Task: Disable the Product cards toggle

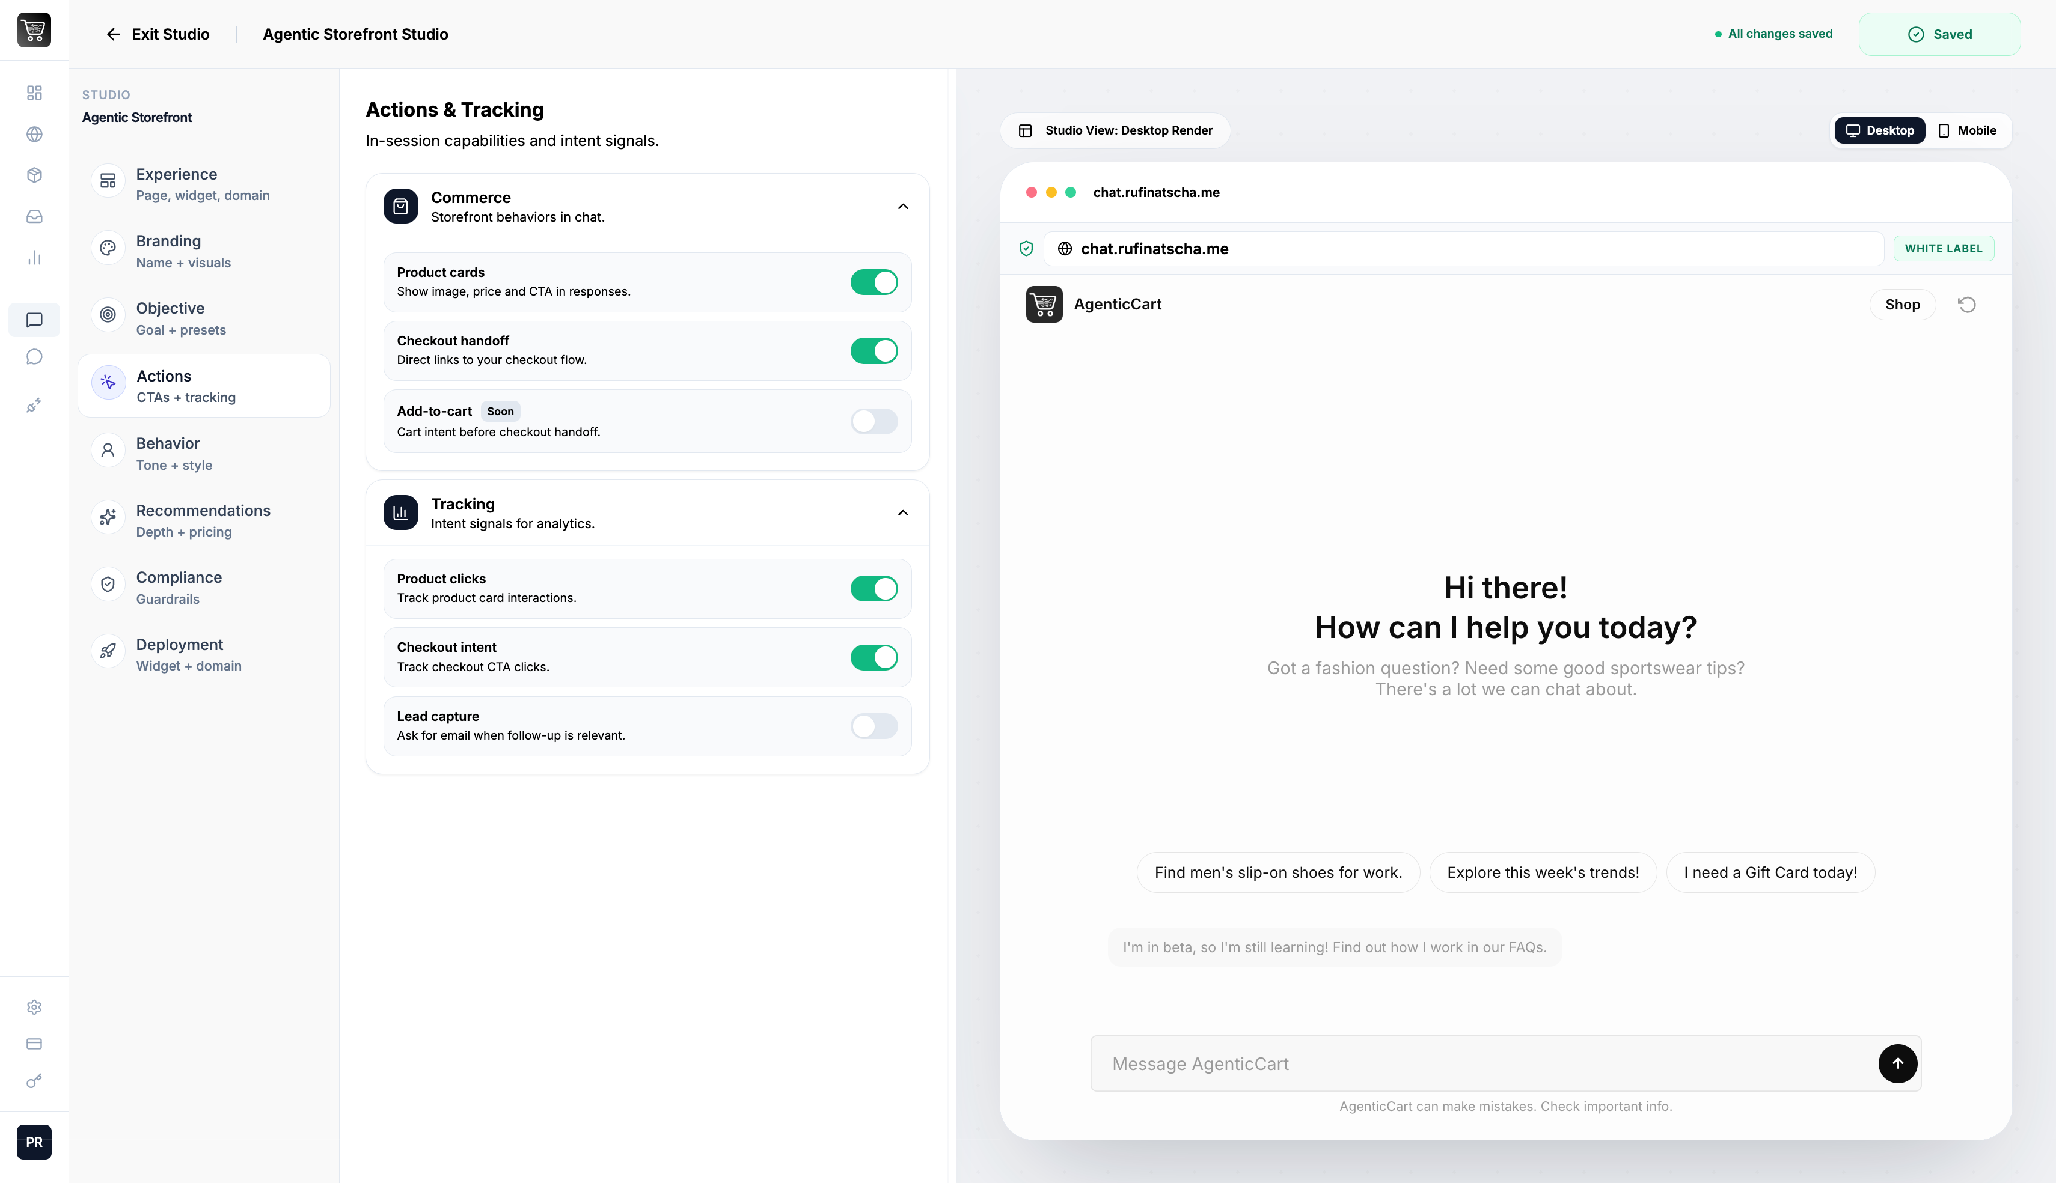Action: (874, 282)
